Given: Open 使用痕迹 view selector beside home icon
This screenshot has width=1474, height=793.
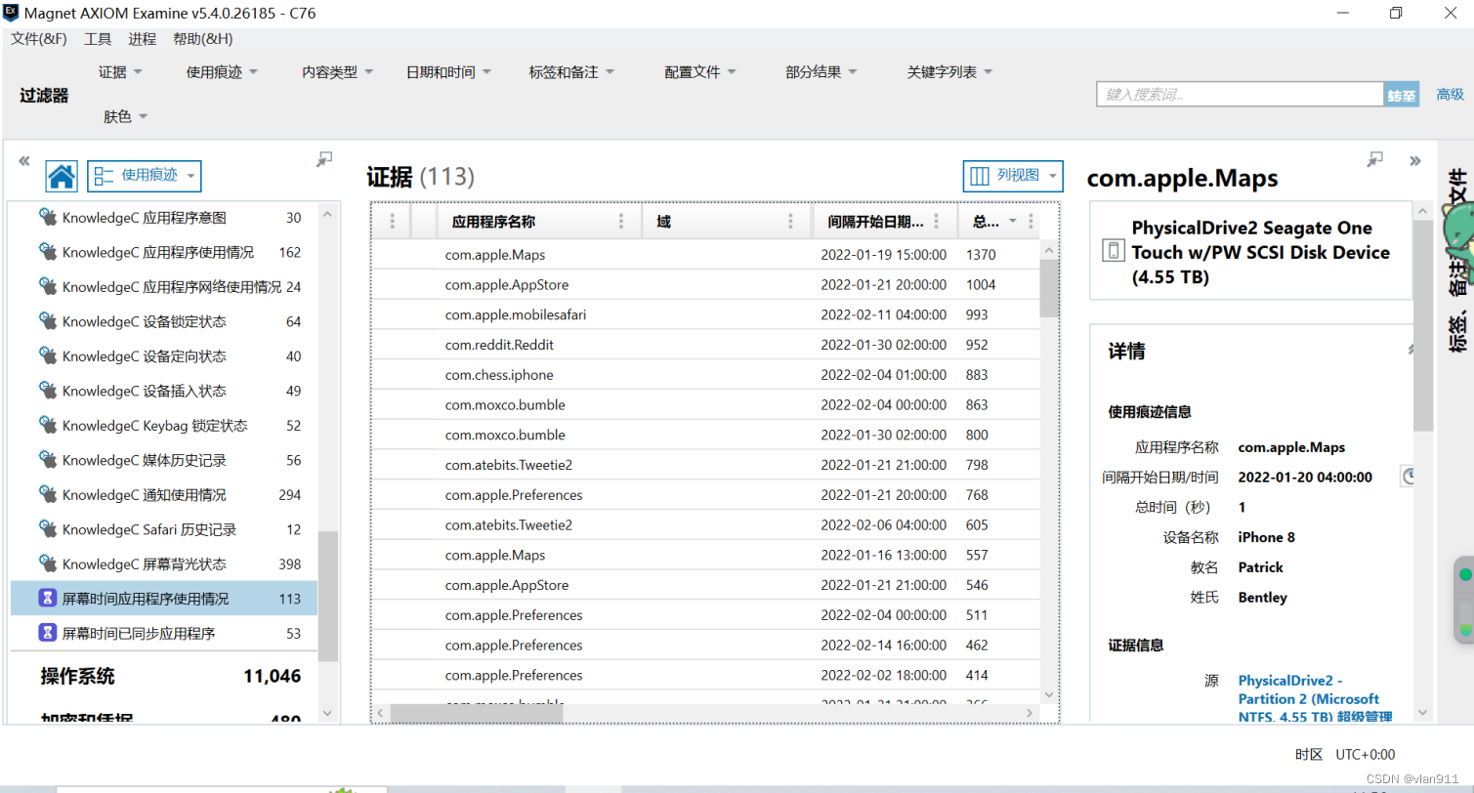Looking at the screenshot, I should click(x=145, y=176).
